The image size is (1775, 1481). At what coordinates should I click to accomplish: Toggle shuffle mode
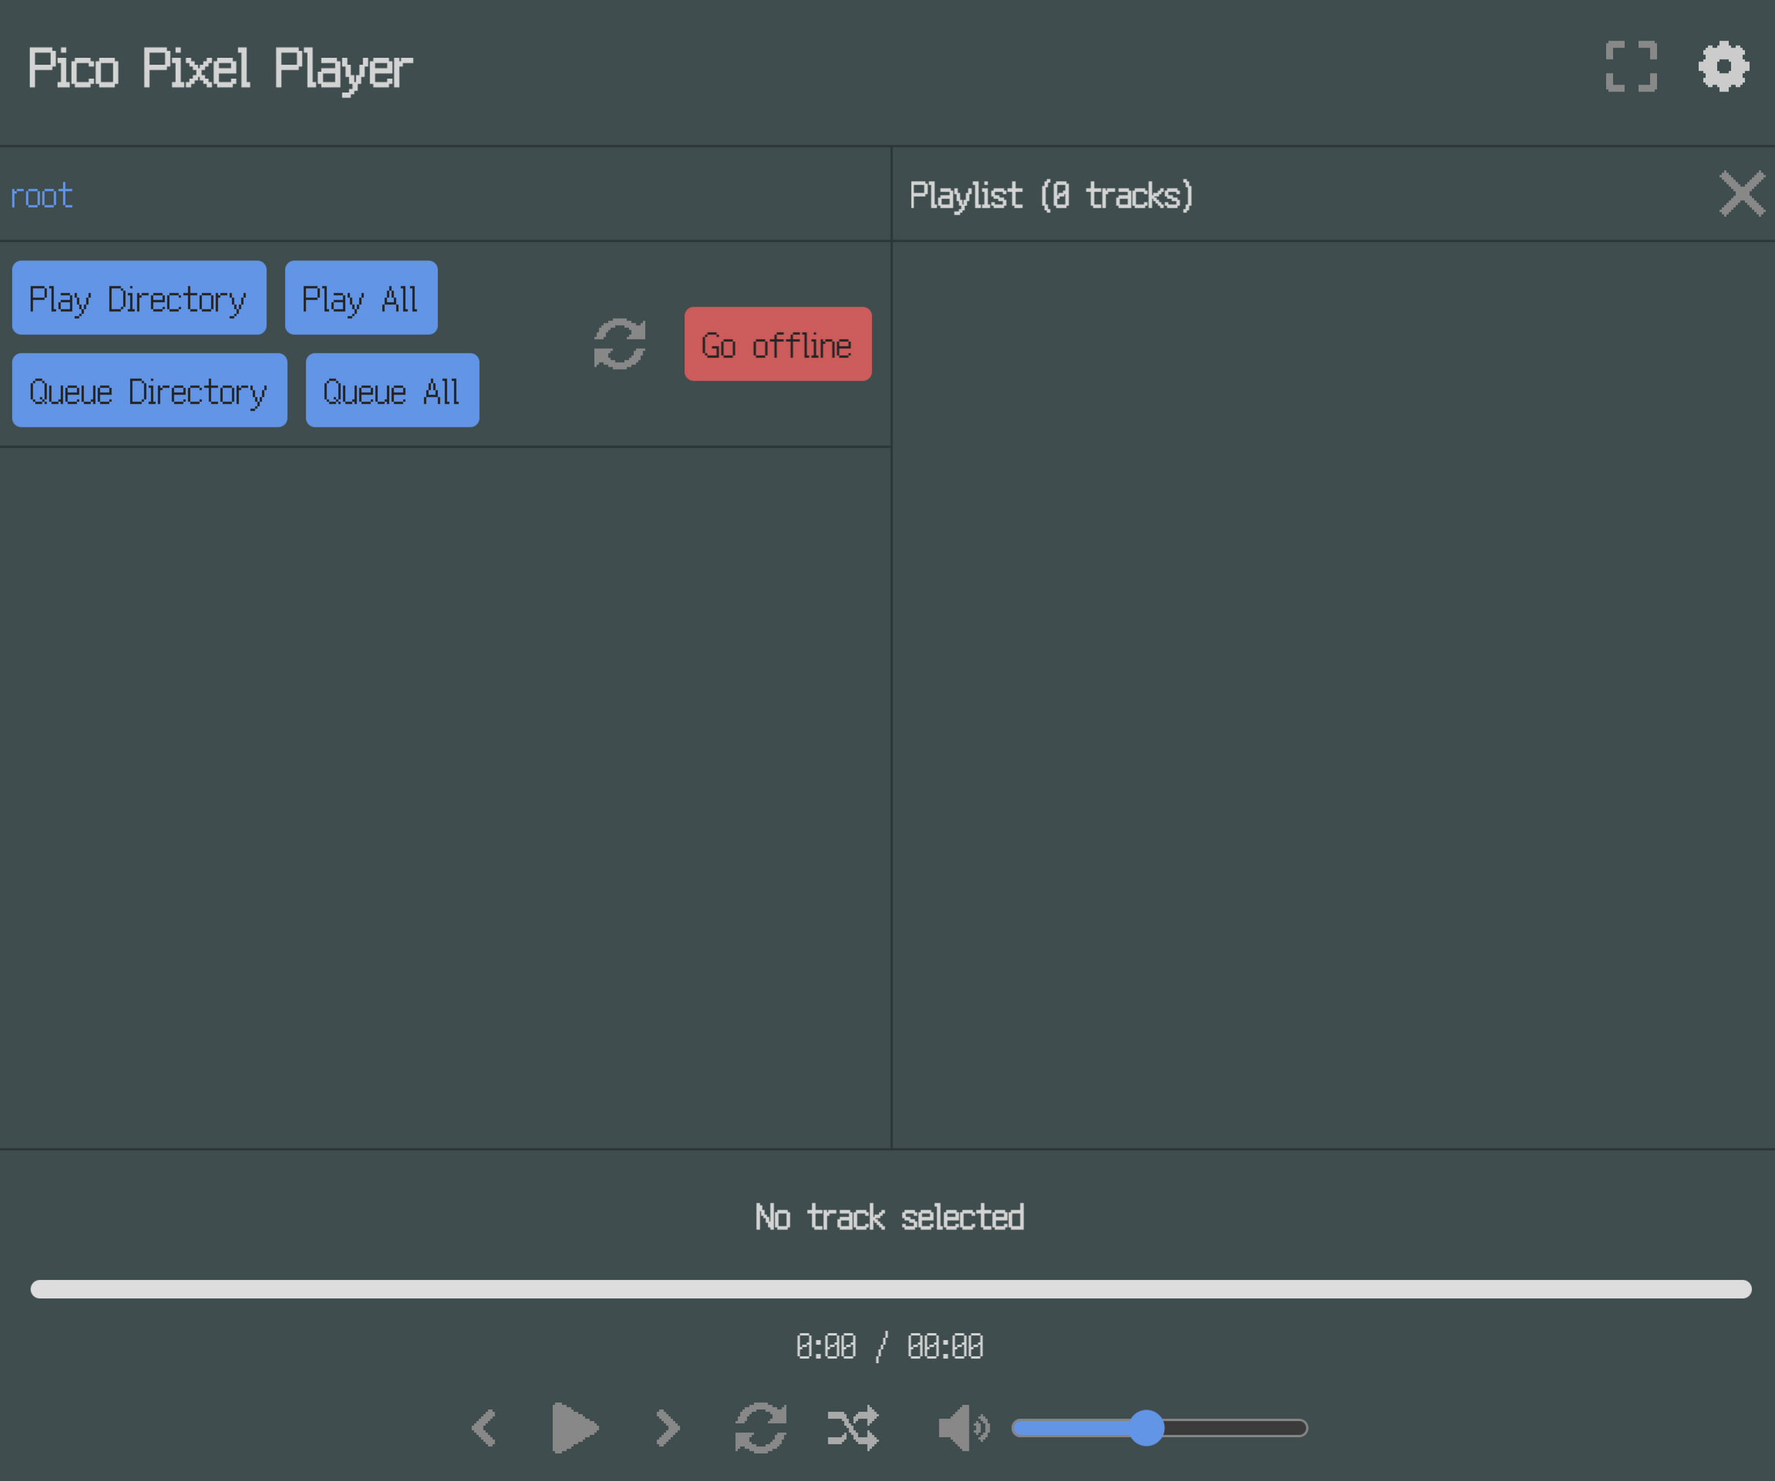(853, 1428)
